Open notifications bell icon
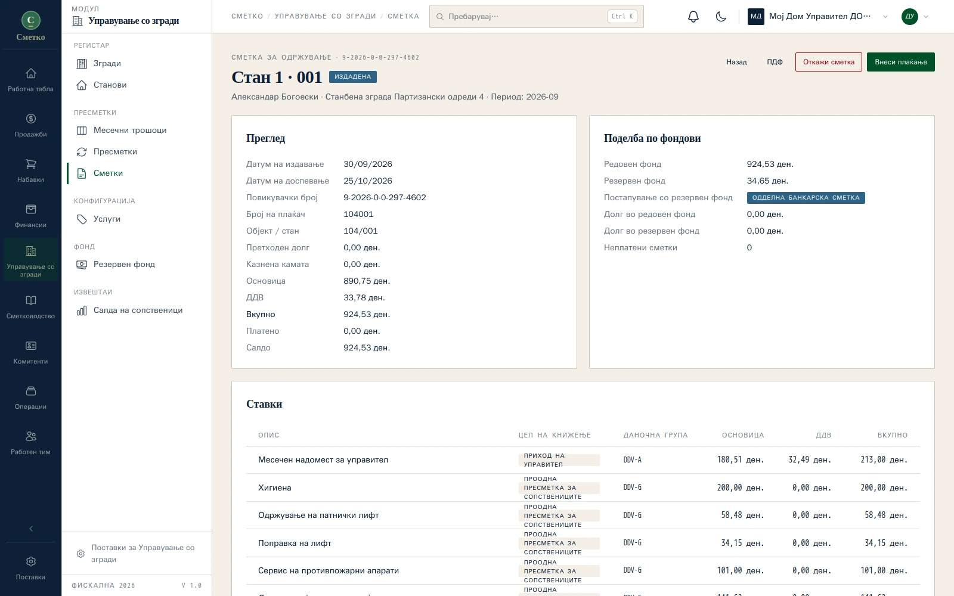 [x=693, y=17]
